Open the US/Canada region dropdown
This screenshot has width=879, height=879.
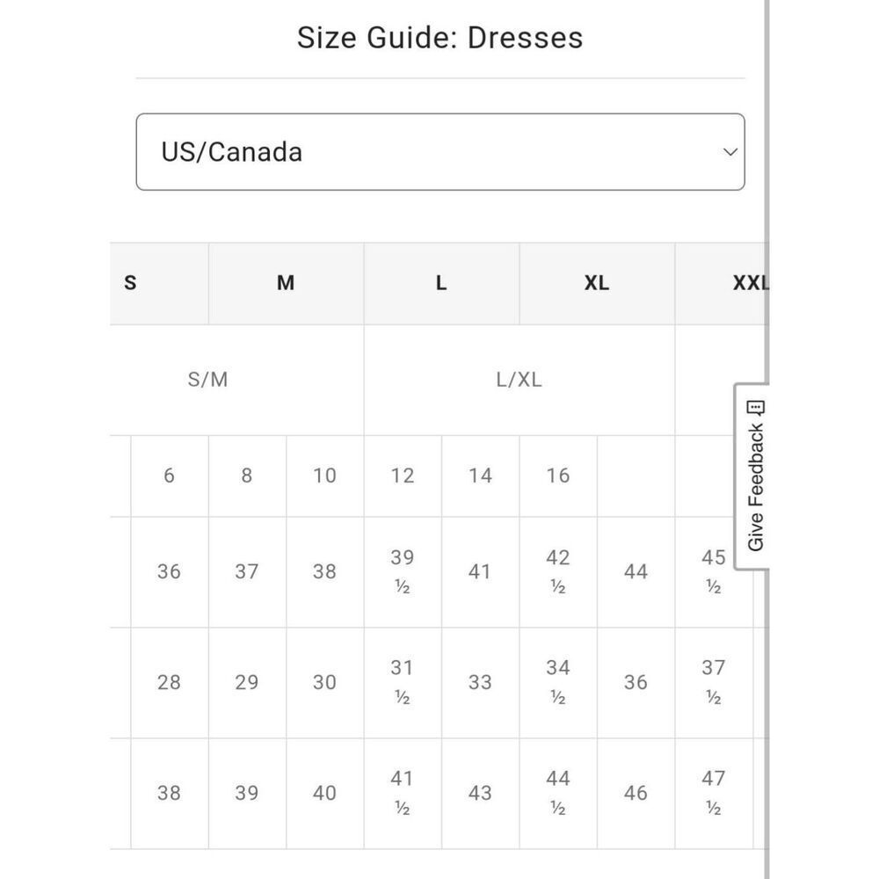440,152
